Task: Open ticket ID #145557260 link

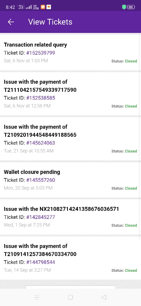Action: (x=41, y=180)
